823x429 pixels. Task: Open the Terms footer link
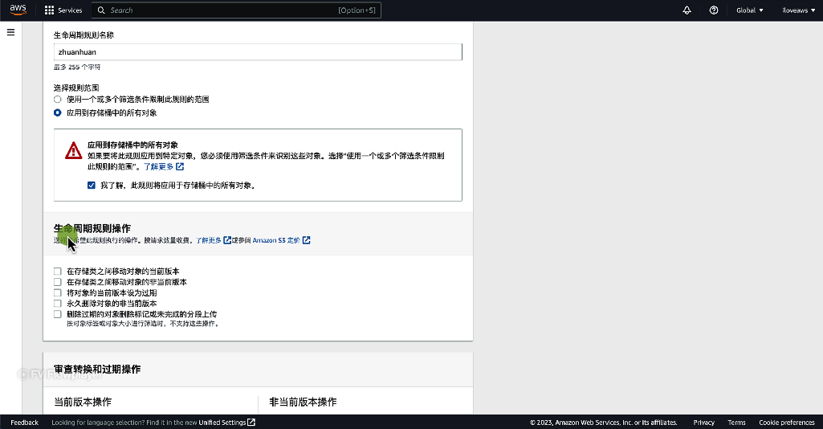[x=736, y=423]
